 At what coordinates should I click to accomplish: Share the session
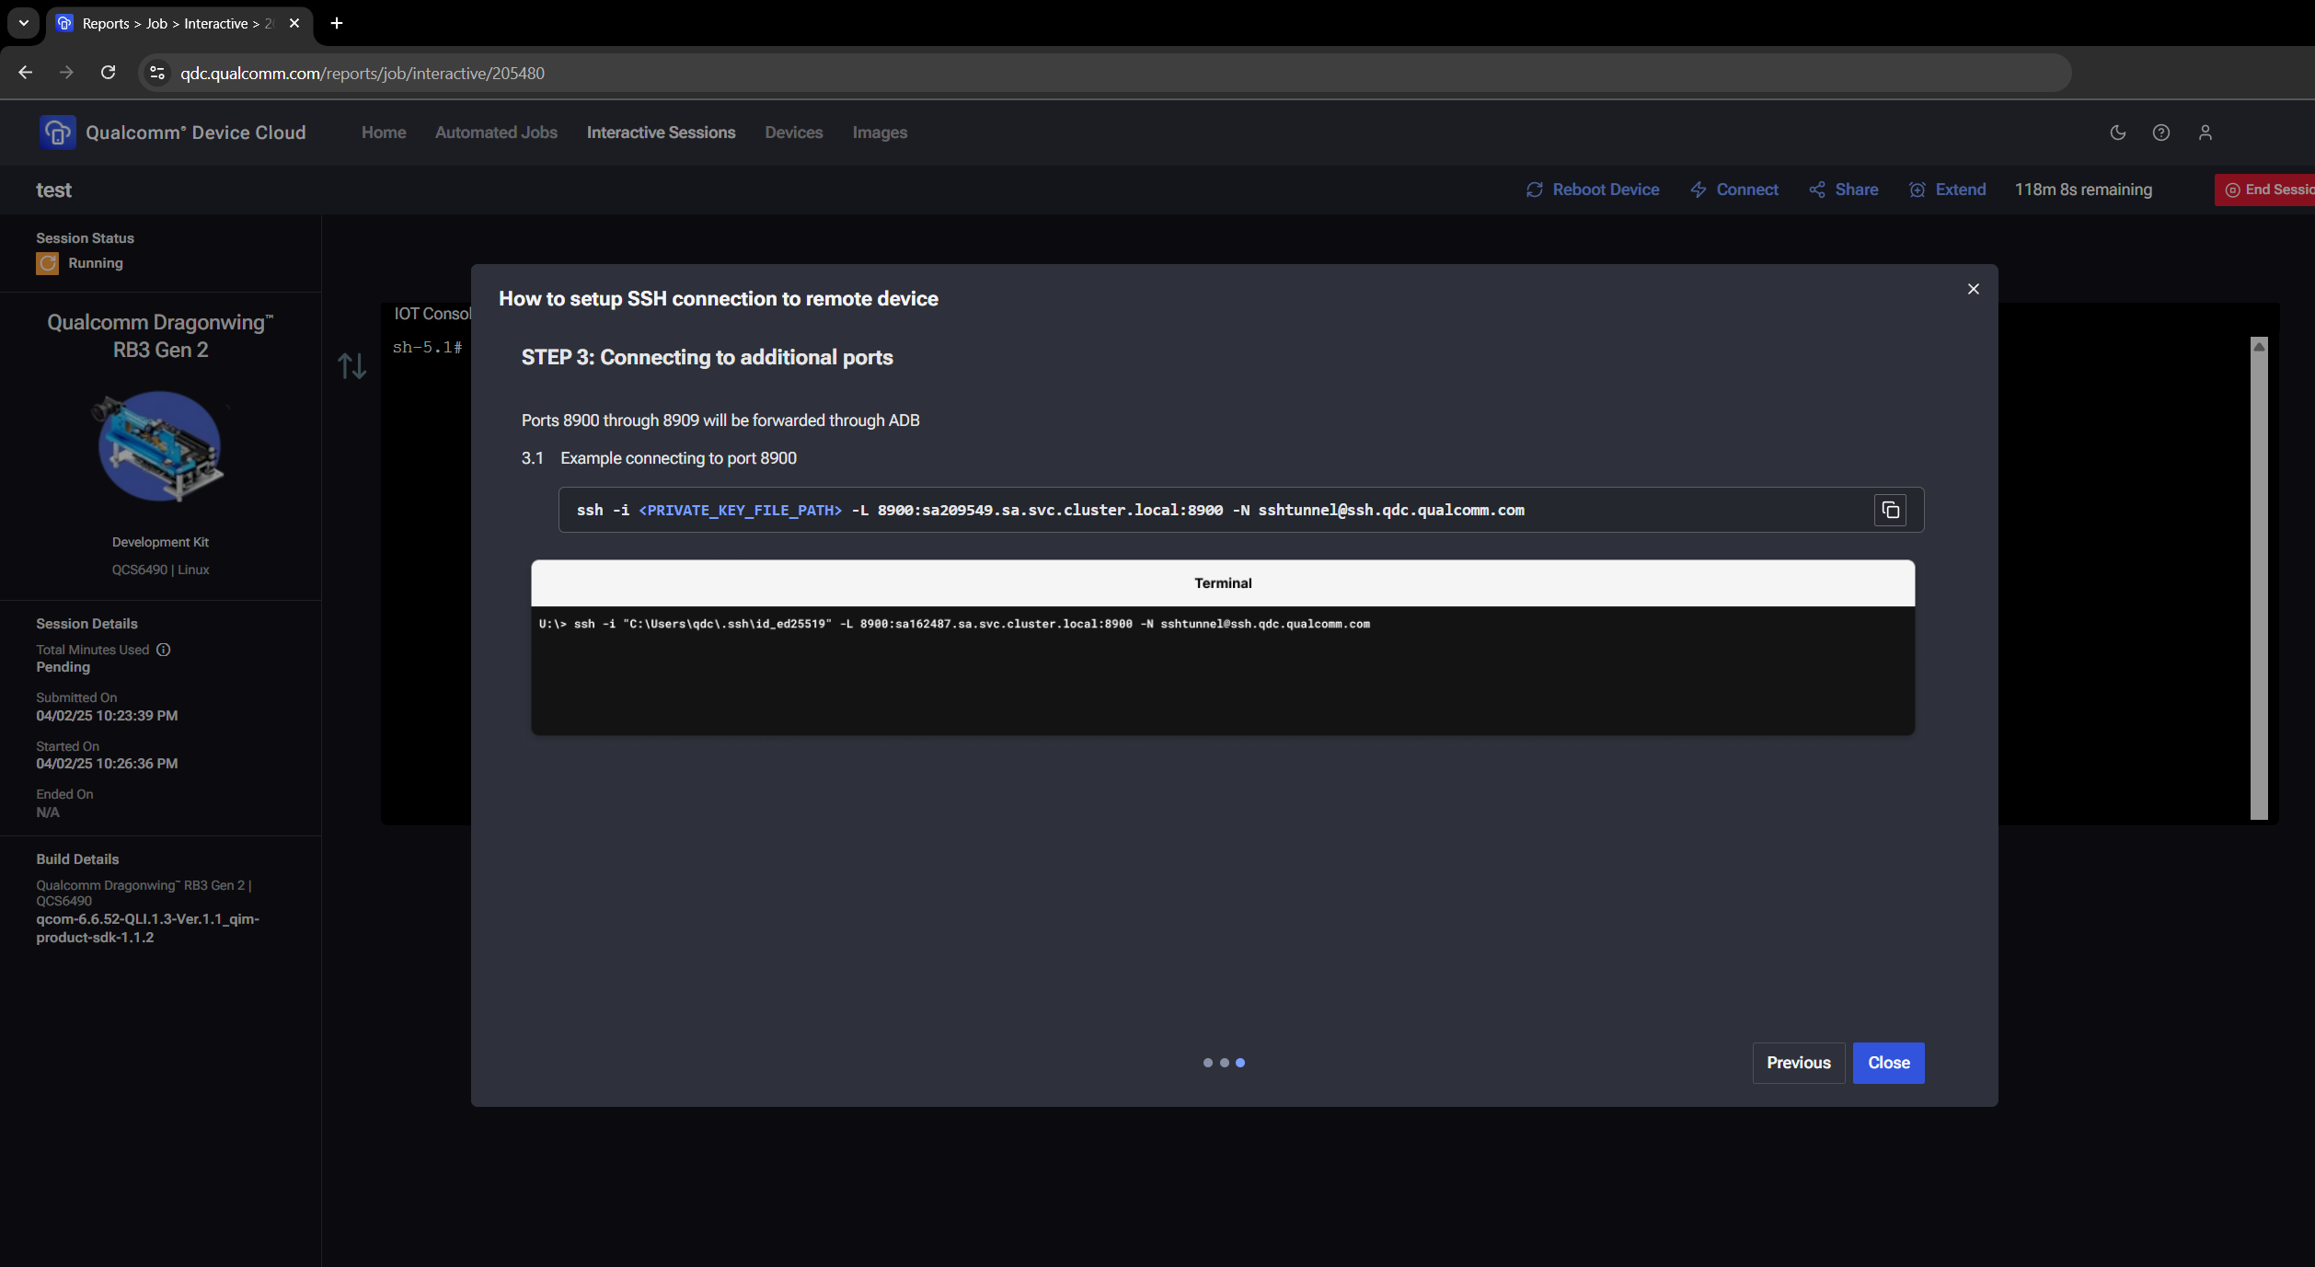click(x=1843, y=190)
